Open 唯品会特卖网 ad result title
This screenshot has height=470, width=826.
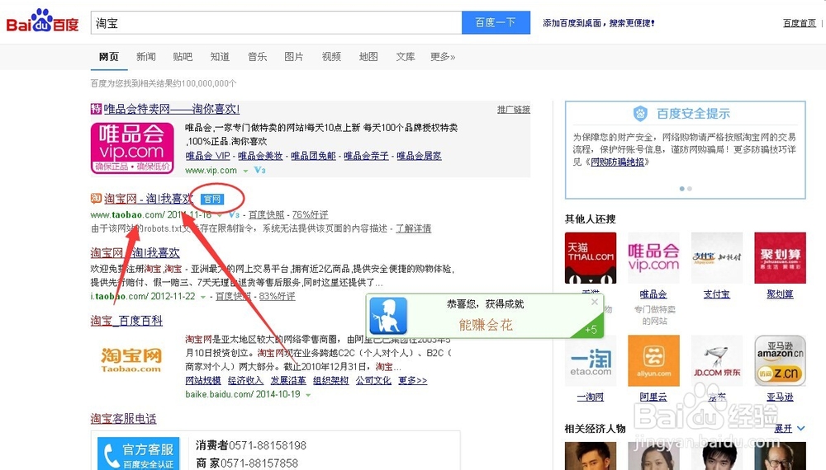[171, 109]
